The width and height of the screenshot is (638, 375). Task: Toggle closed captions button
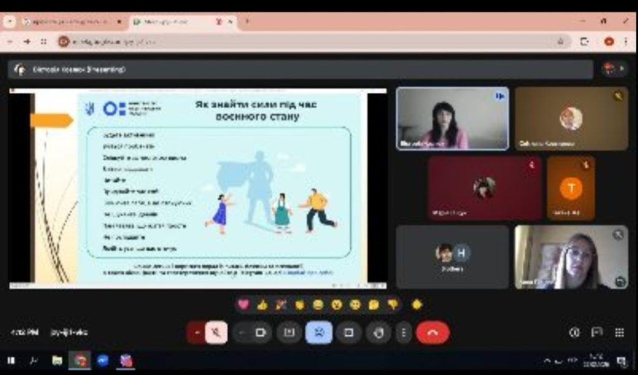click(x=289, y=333)
